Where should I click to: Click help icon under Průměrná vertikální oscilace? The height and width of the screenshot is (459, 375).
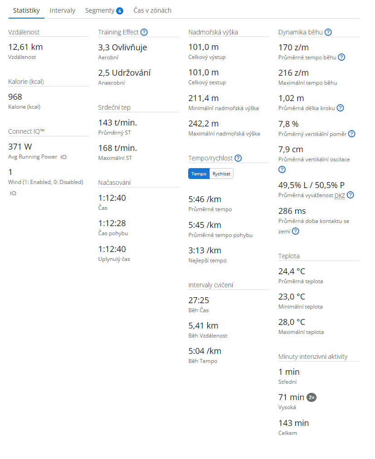coord(282,169)
